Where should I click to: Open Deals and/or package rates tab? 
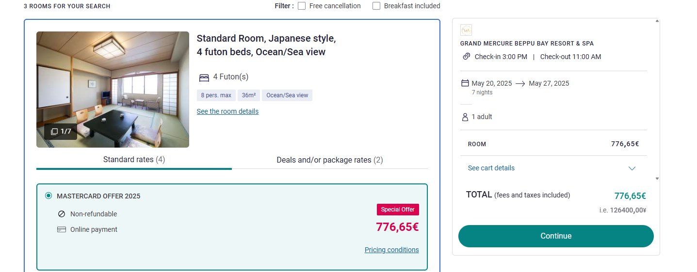[329, 160]
